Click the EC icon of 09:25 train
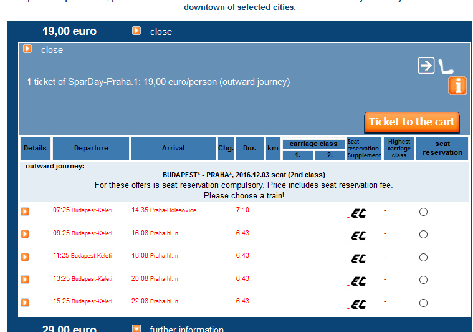The height and width of the screenshot is (332, 473). (x=358, y=236)
